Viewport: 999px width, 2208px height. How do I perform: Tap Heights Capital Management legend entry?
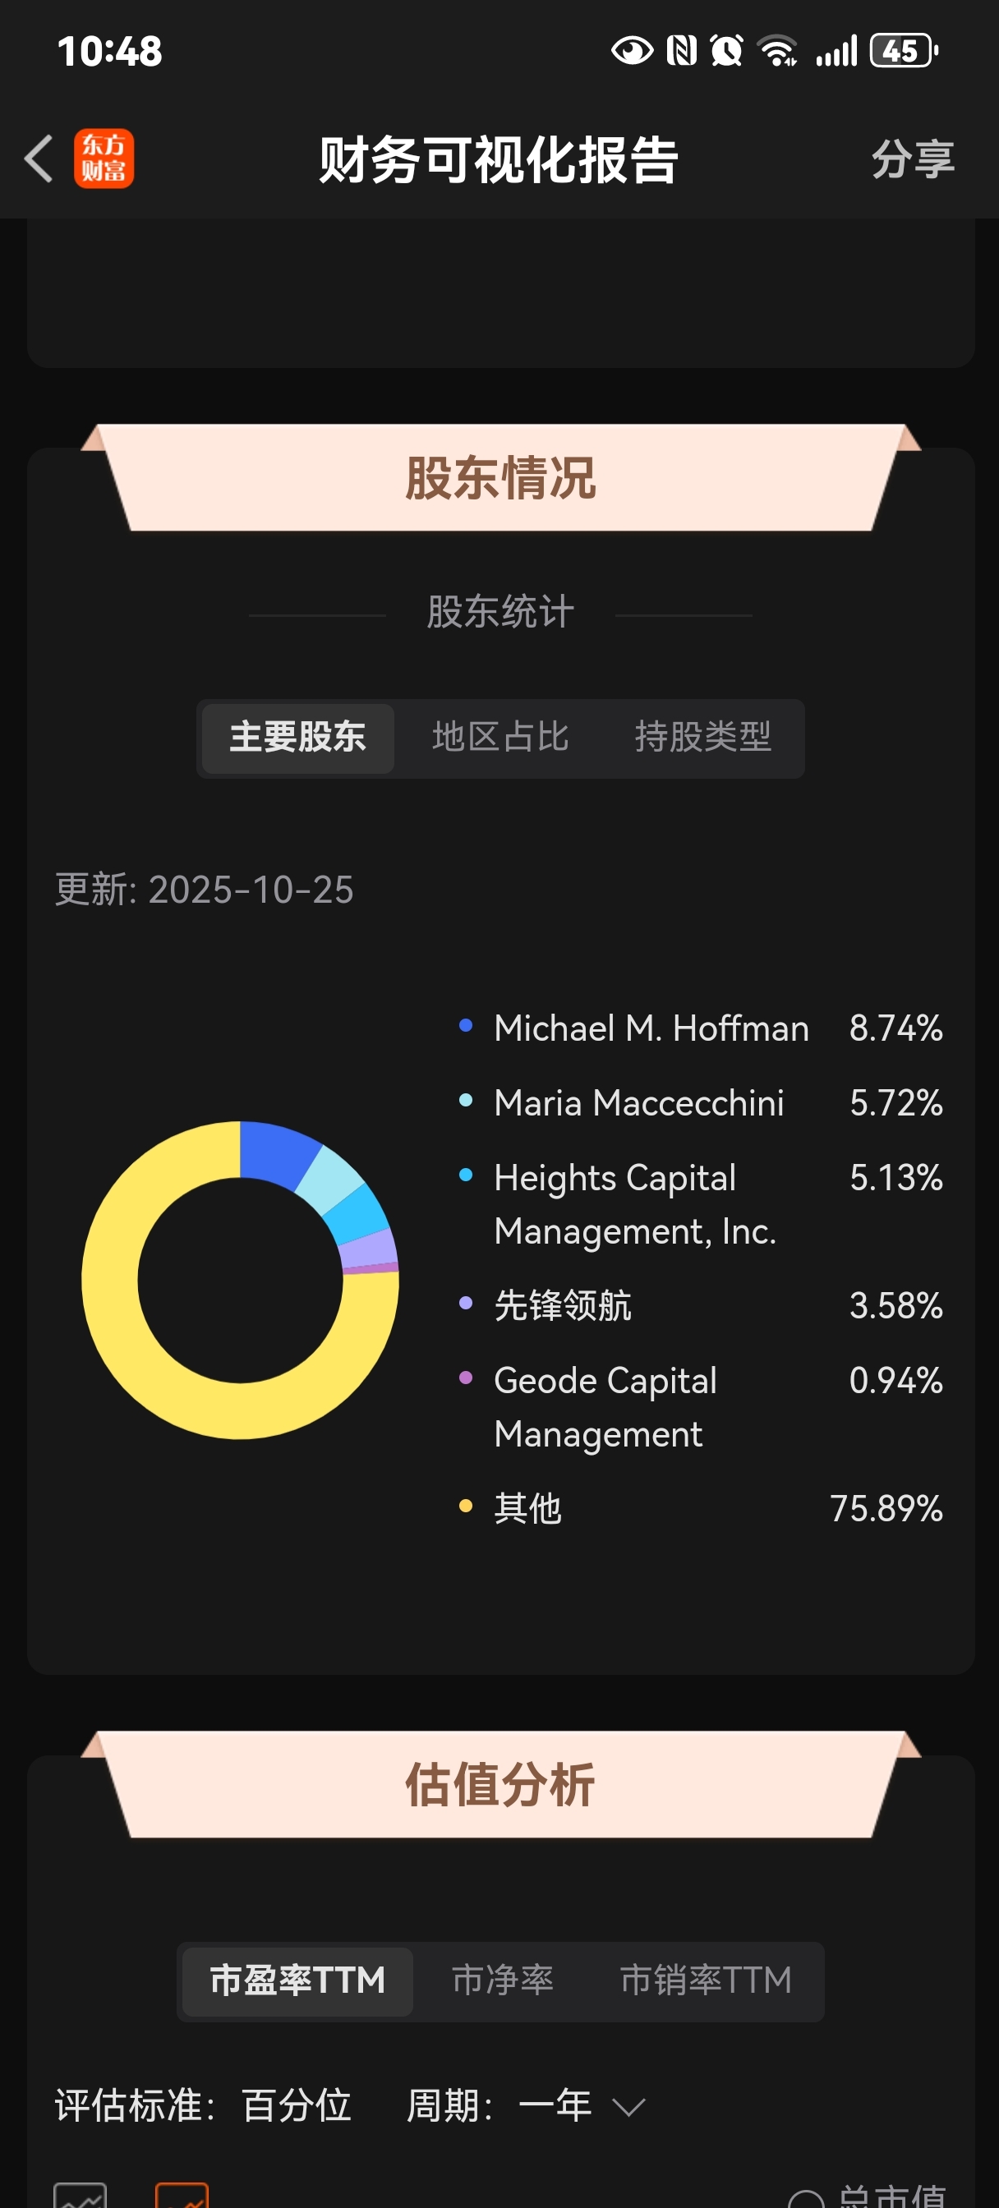coord(634,1204)
